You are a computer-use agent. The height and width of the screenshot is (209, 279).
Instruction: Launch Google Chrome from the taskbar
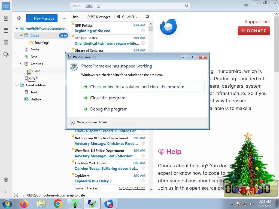coord(58,204)
